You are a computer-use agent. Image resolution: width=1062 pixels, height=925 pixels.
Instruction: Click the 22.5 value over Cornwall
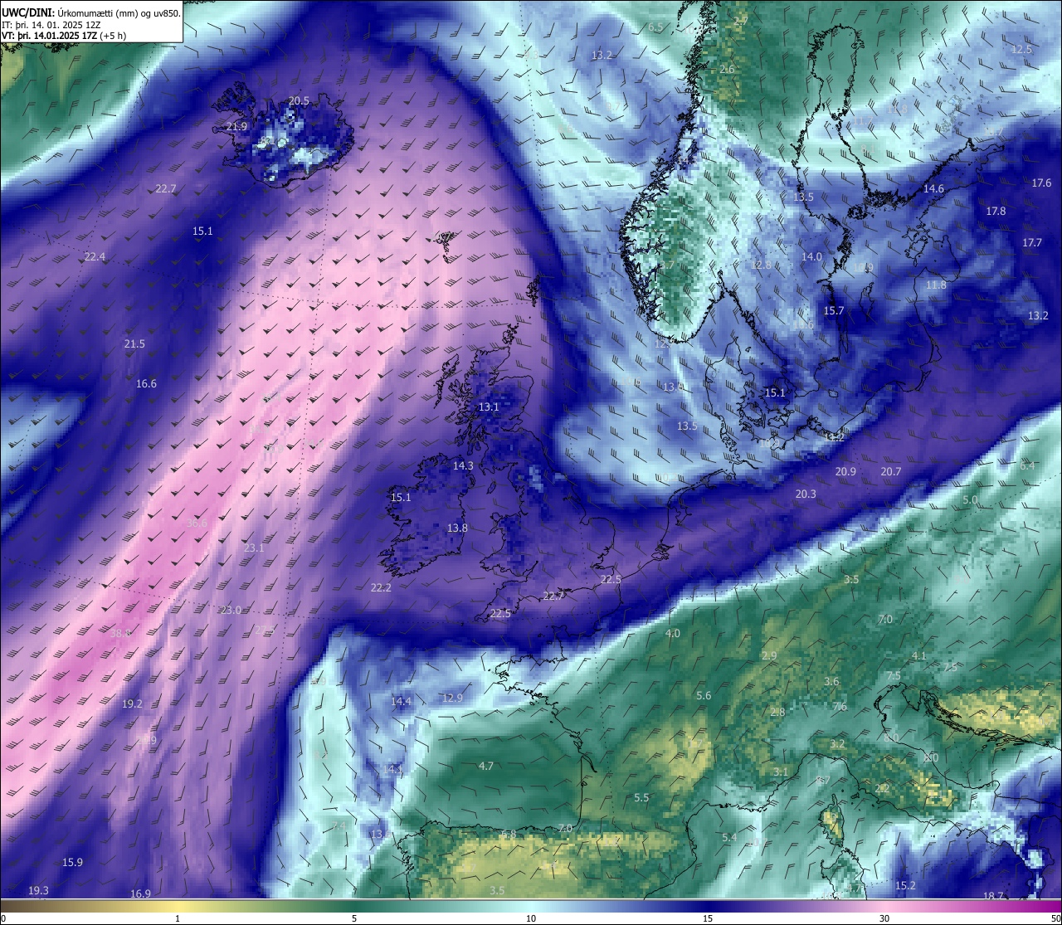click(500, 613)
